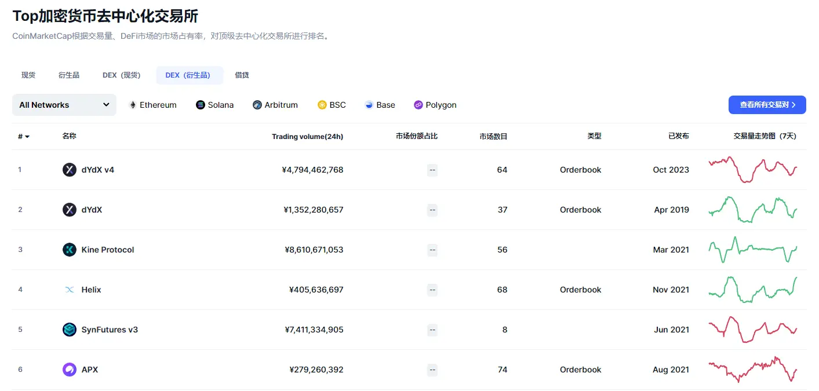Click the APX exchange logo

[x=69, y=369]
